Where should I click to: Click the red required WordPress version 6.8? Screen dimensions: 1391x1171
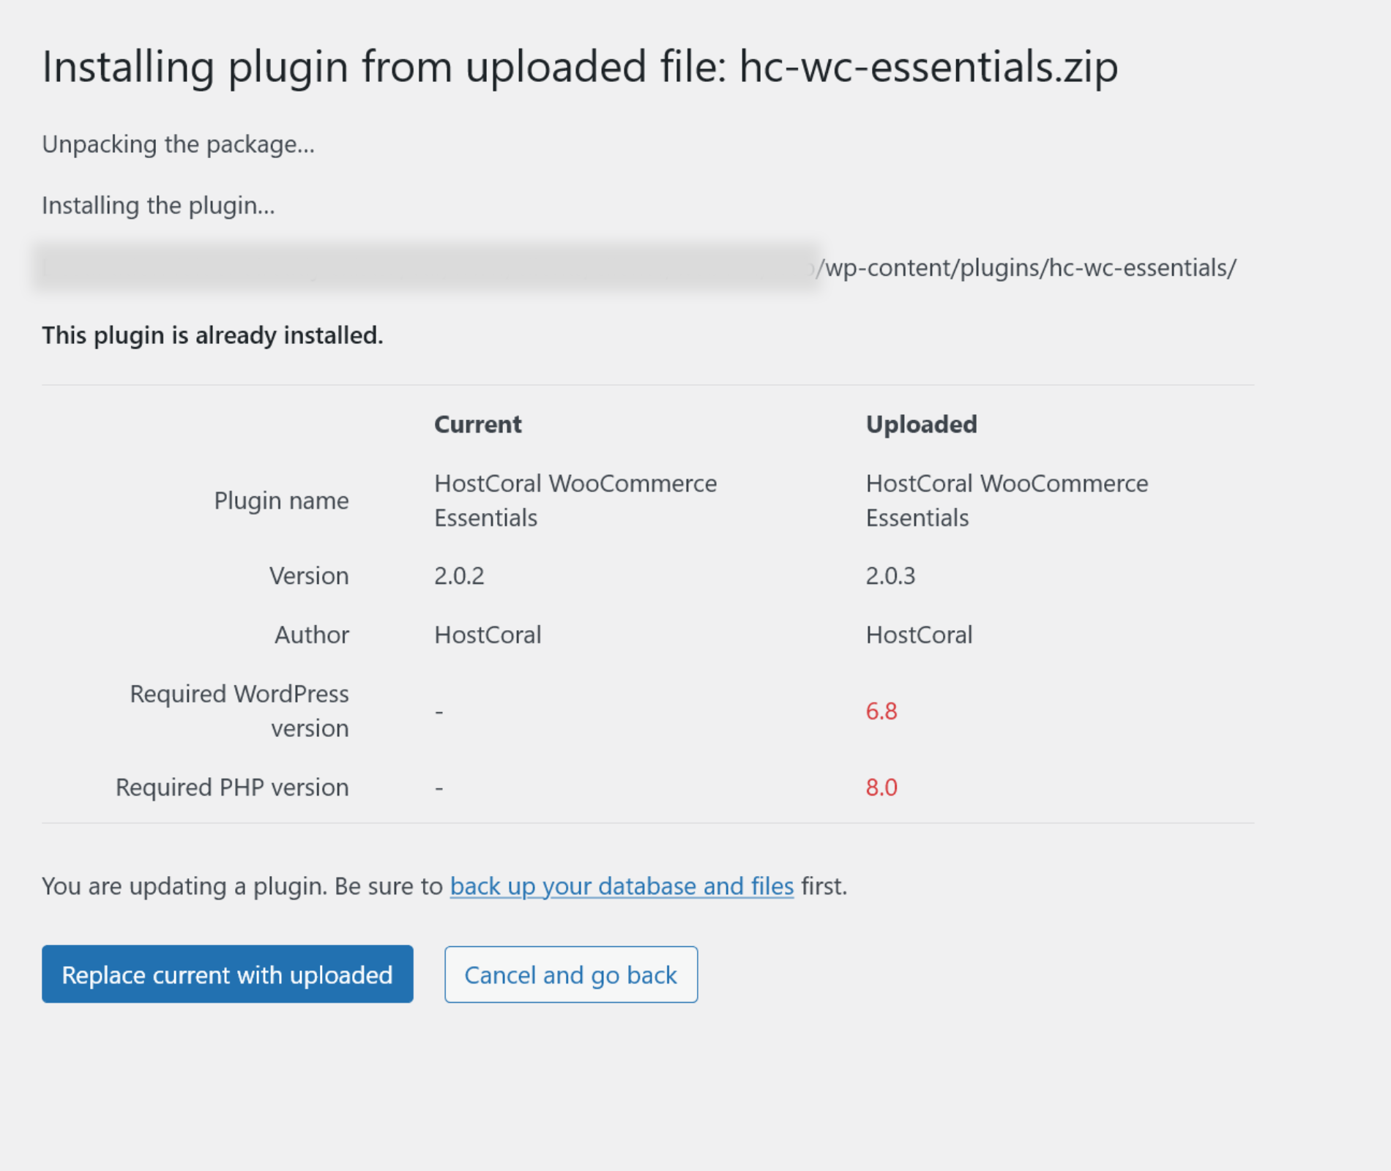point(881,711)
